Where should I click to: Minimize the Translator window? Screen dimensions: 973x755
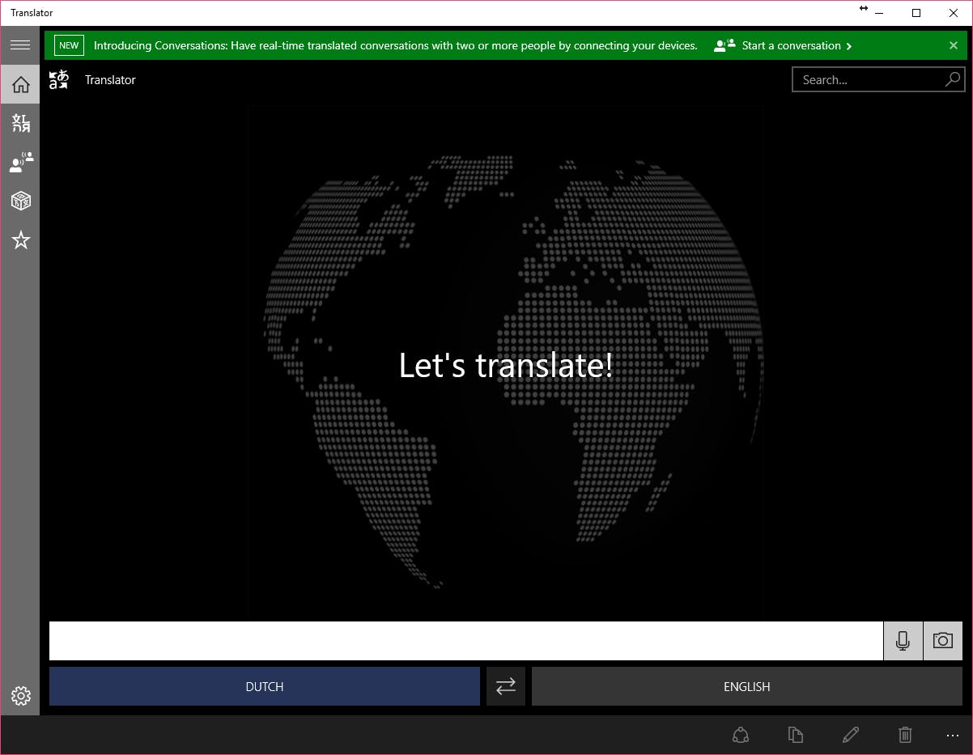[x=880, y=13]
